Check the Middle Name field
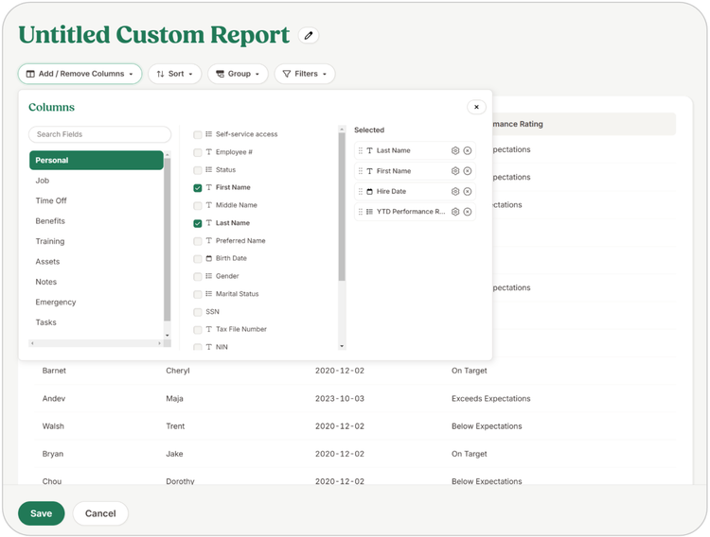Viewport: 710px width, 537px height. click(198, 206)
